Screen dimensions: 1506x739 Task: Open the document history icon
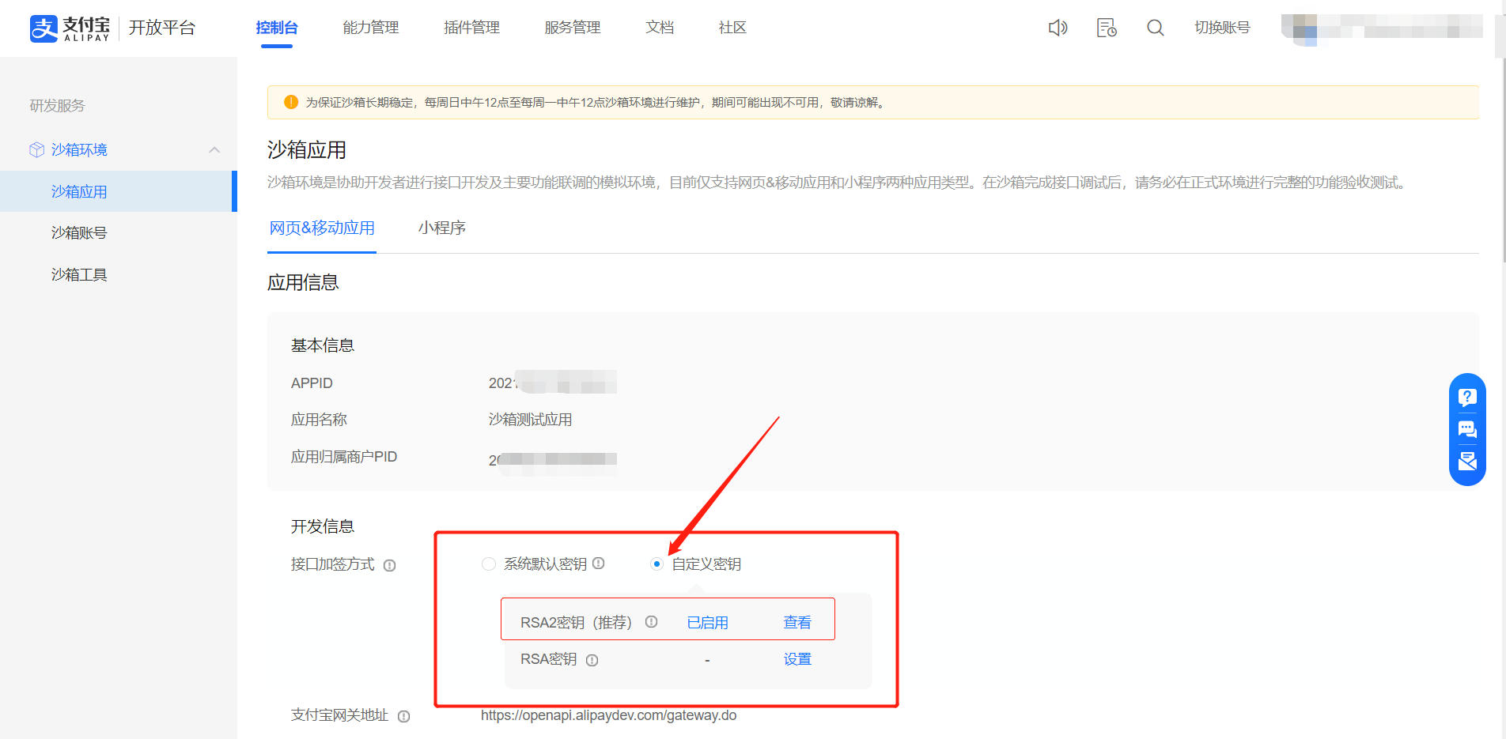tap(1107, 28)
